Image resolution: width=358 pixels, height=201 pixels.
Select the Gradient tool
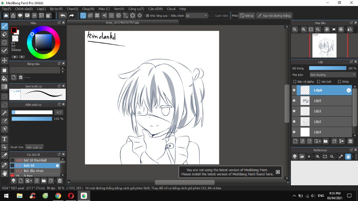click(4, 87)
